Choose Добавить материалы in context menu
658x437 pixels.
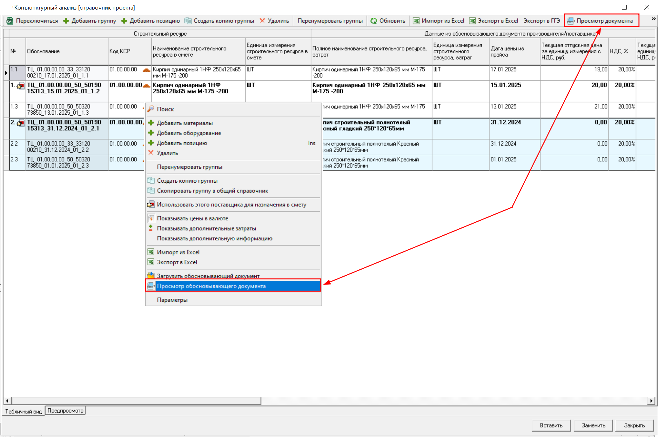point(233,123)
